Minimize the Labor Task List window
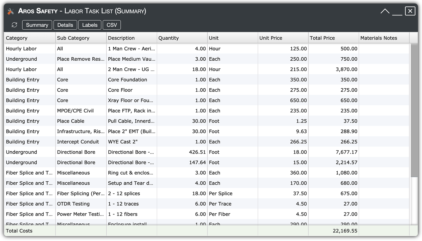422x241 pixels. point(397,12)
